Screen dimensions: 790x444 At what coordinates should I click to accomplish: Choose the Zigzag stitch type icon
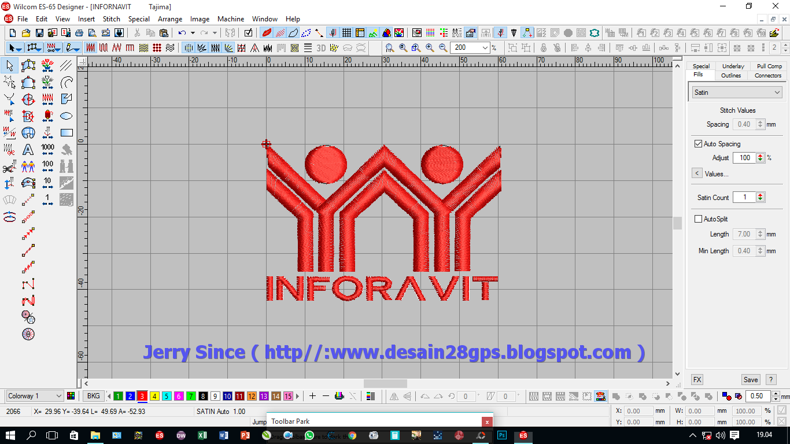[117, 47]
